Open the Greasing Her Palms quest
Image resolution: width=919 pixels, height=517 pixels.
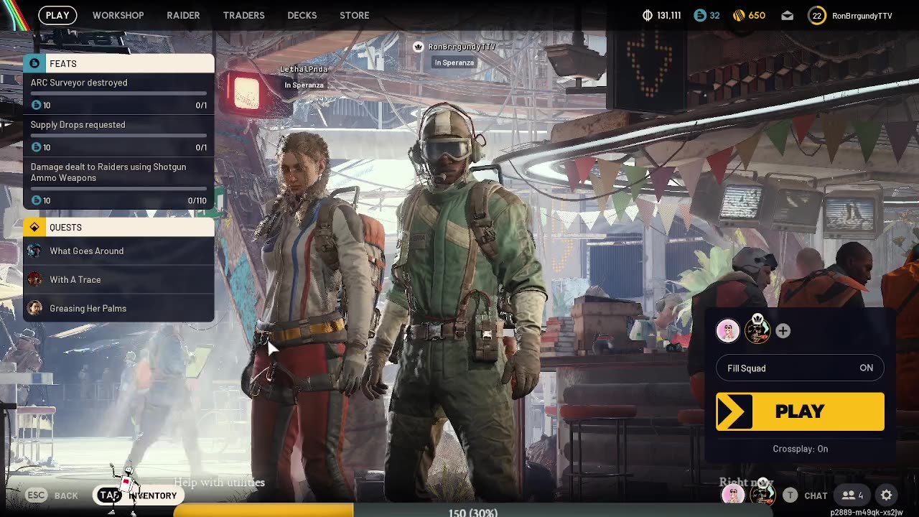click(118, 308)
